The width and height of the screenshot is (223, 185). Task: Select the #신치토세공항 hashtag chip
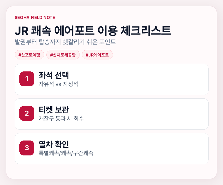coord(63,55)
